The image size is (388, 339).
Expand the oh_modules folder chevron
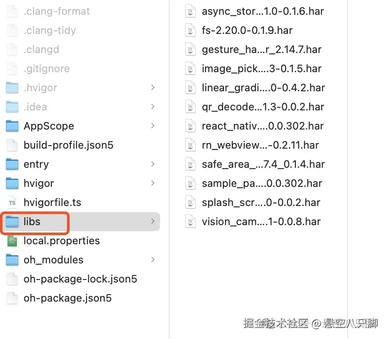(x=152, y=260)
